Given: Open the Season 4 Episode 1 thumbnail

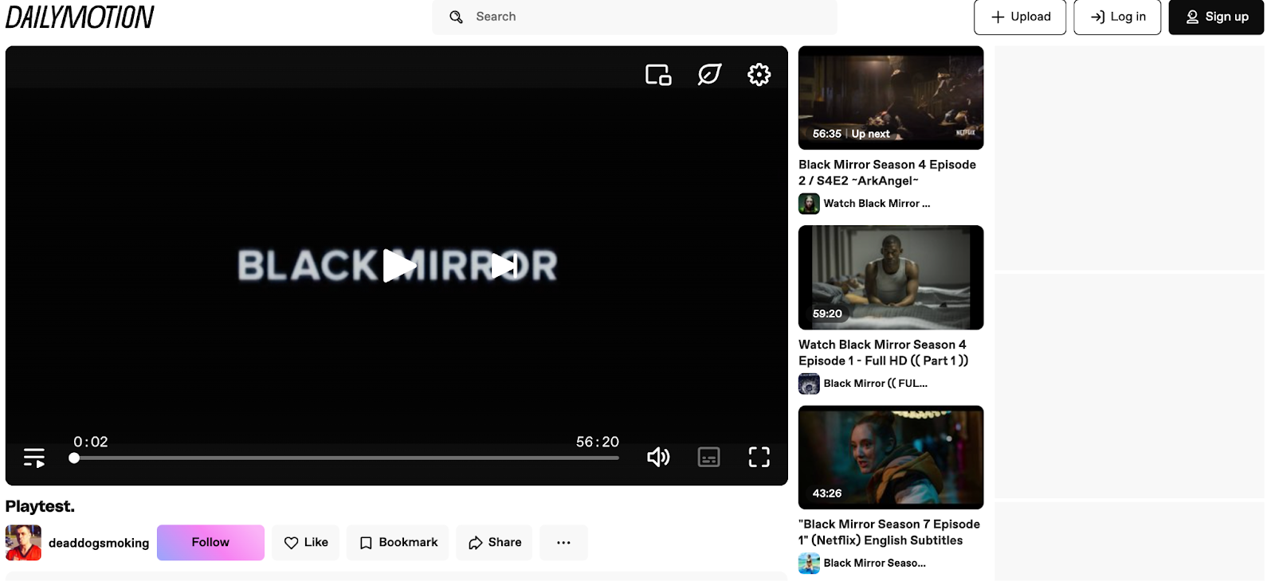Looking at the screenshot, I should click(891, 278).
